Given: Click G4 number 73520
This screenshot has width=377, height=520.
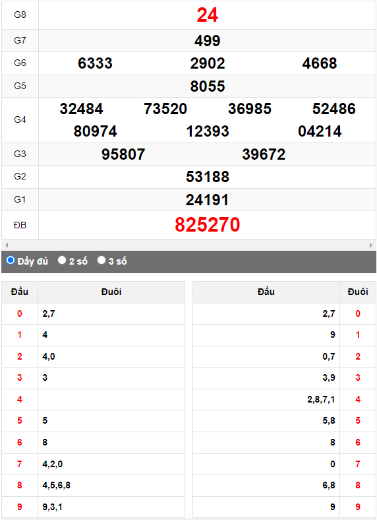Looking at the screenshot, I should pyautogui.click(x=165, y=109).
